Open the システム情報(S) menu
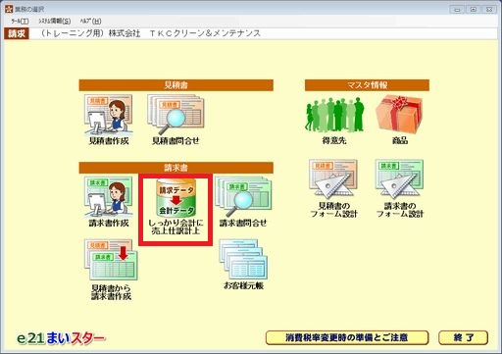502x354 pixels. 55,21
